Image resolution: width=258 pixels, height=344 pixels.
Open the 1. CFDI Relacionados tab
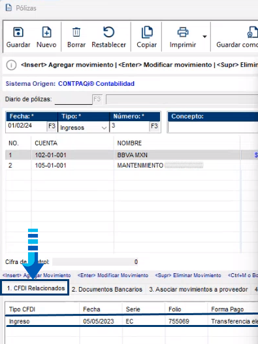(36, 288)
